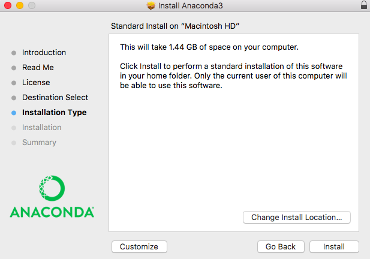Viewport: 370px width, 259px height.
Task: Select the License step in sidebar
Action: 36,83
